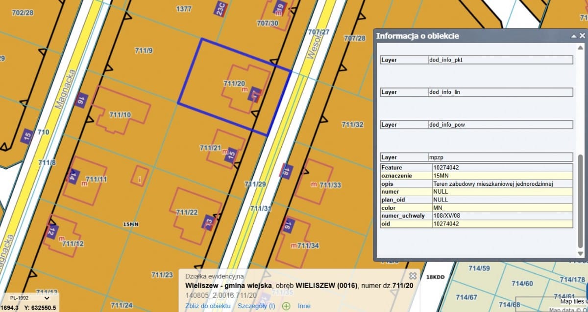Click address marker 18 near parcel 711/33
The image size is (588, 312).
[286, 171]
